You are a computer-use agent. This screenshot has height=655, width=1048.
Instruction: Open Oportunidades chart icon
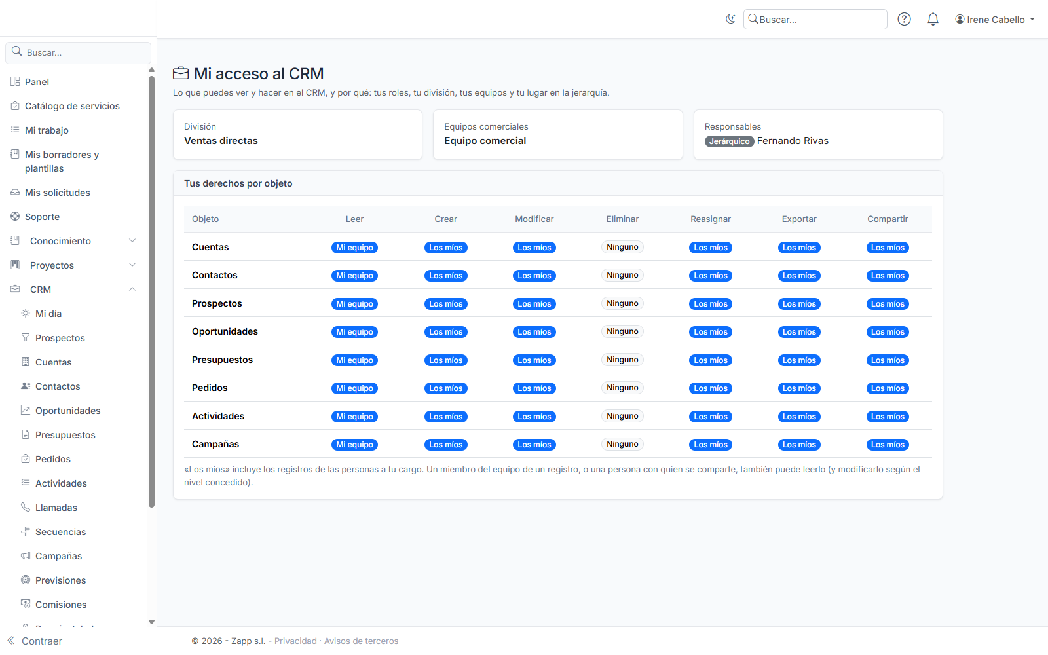tap(26, 411)
